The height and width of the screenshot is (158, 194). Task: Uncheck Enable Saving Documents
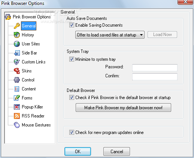point(72,25)
